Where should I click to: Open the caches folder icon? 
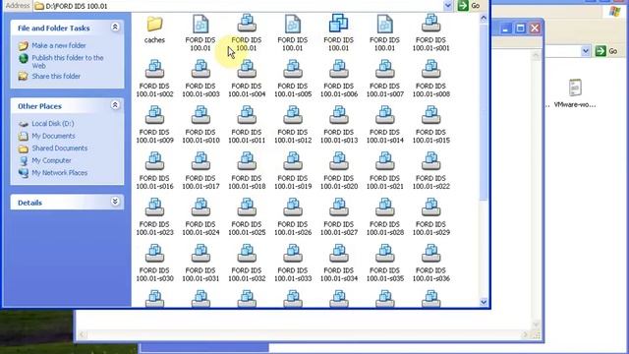click(154, 24)
